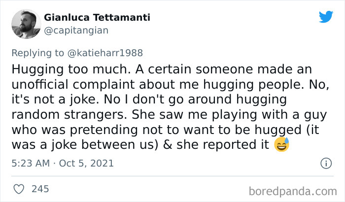View the 245 likes count
The width and height of the screenshot is (345, 202).
tap(39, 189)
